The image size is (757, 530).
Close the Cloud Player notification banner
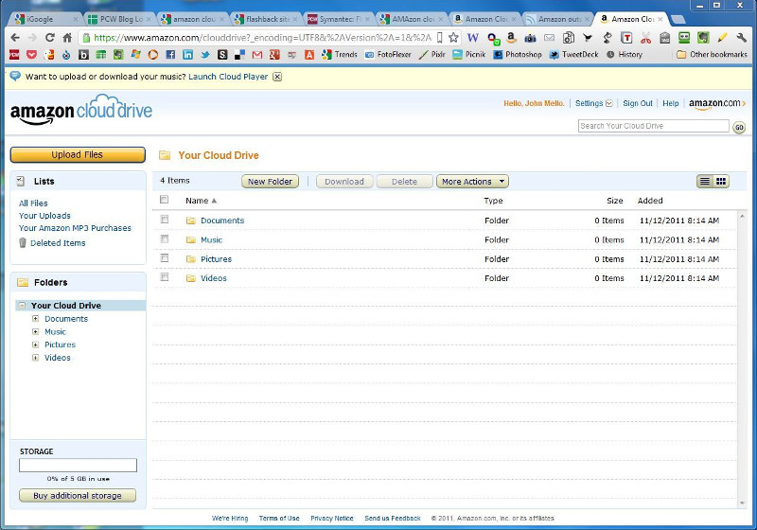277,77
